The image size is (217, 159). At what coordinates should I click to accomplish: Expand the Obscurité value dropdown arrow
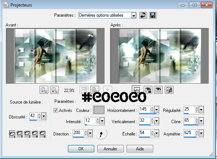(44, 116)
